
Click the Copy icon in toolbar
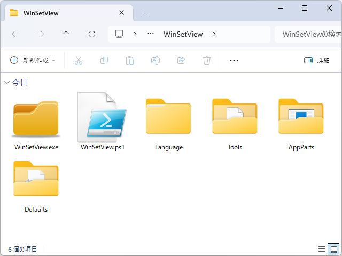point(104,60)
